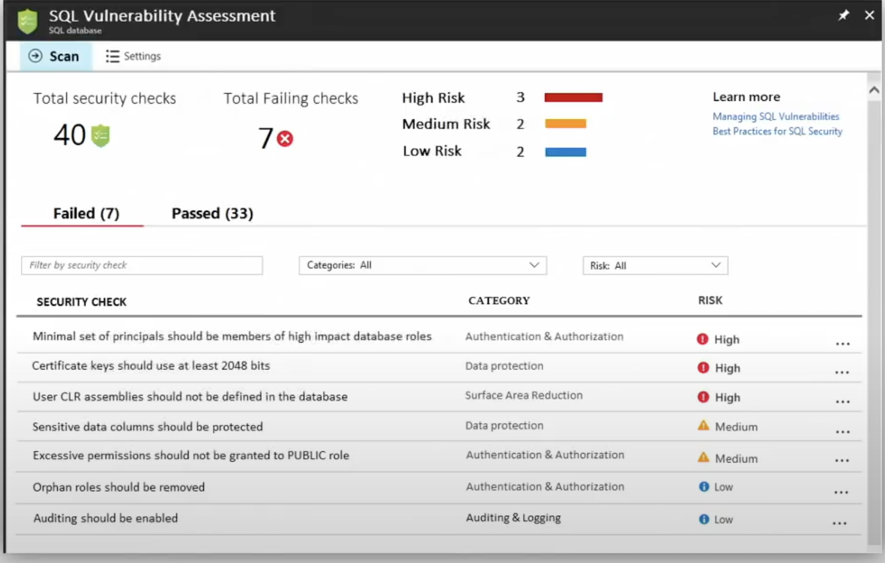Click the Filter by security check field
The height and width of the screenshot is (563, 885).
(142, 265)
